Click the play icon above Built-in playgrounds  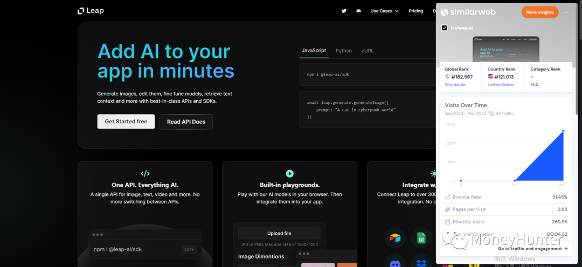pyautogui.click(x=289, y=173)
